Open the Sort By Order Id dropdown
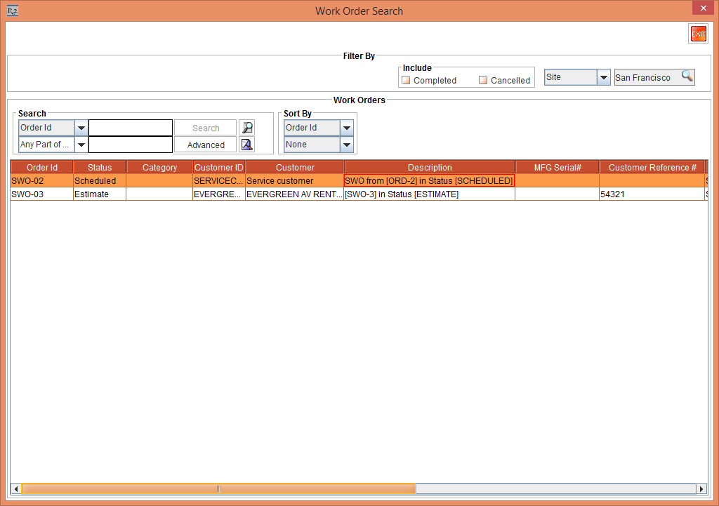The height and width of the screenshot is (506, 719). pyautogui.click(x=346, y=127)
